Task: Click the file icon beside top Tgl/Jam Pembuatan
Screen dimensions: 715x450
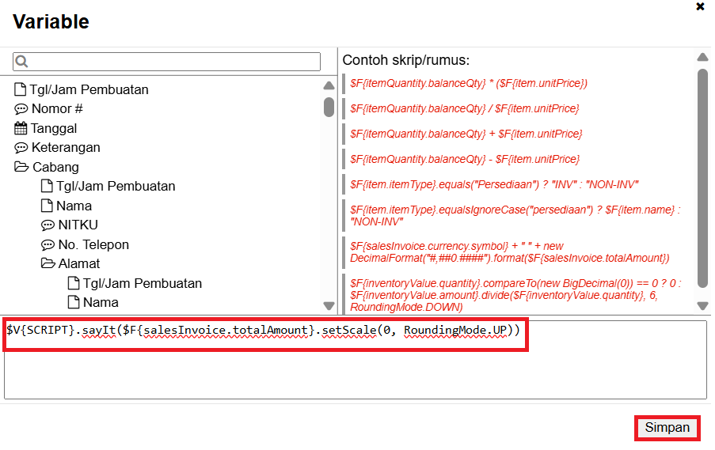Action: (x=21, y=89)
